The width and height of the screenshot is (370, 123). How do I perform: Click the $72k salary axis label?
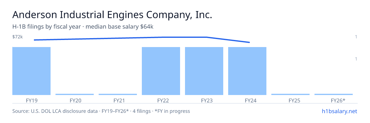click(18, 37)
